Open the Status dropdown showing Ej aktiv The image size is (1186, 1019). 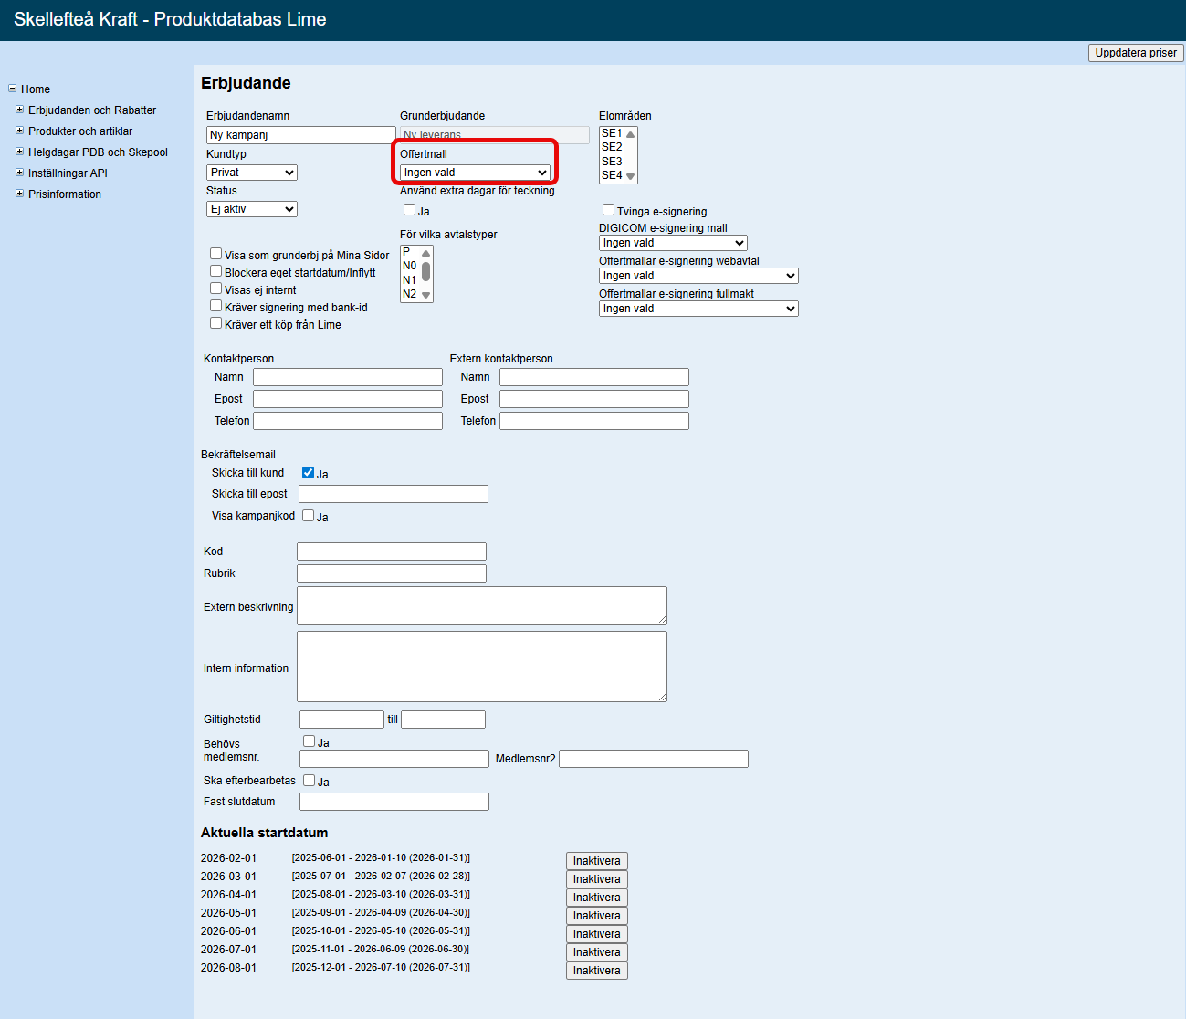(252, 209)
